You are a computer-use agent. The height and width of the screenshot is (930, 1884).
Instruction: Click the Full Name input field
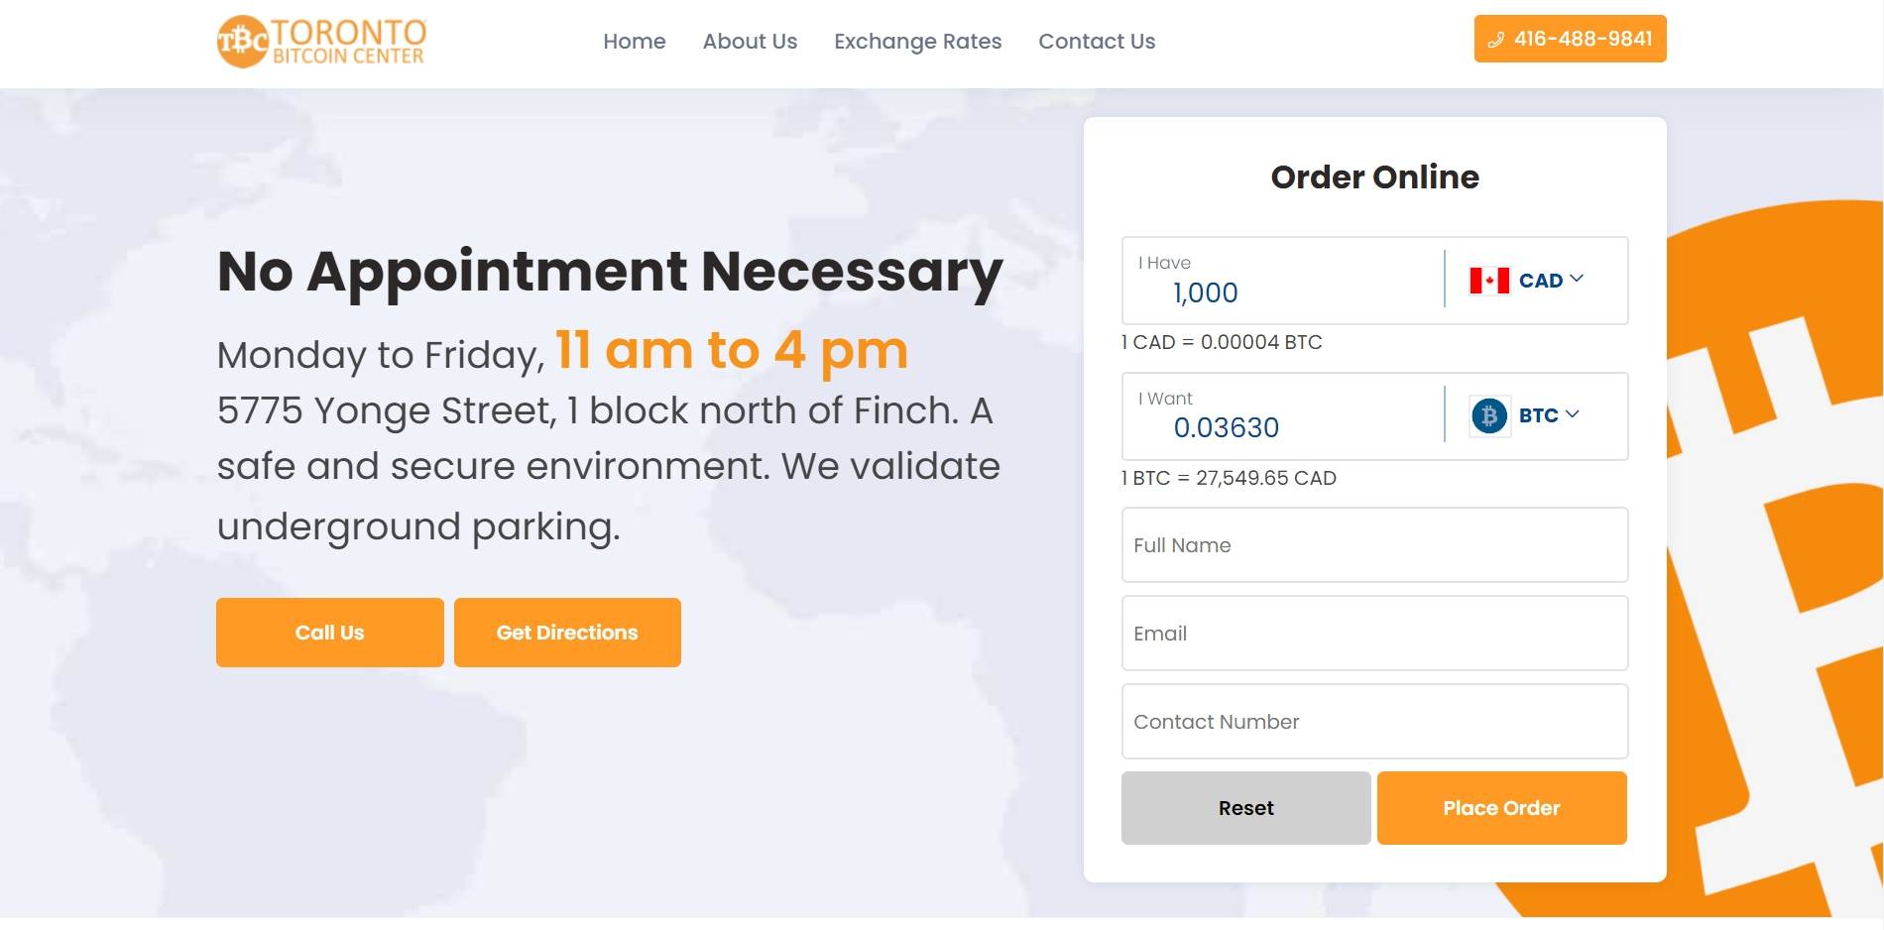click(x=1374, y=545)
